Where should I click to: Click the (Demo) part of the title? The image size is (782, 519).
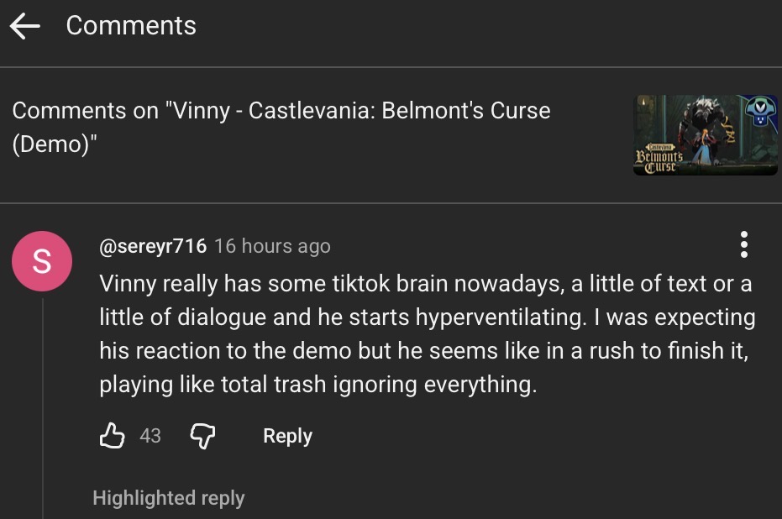point(55,144)
